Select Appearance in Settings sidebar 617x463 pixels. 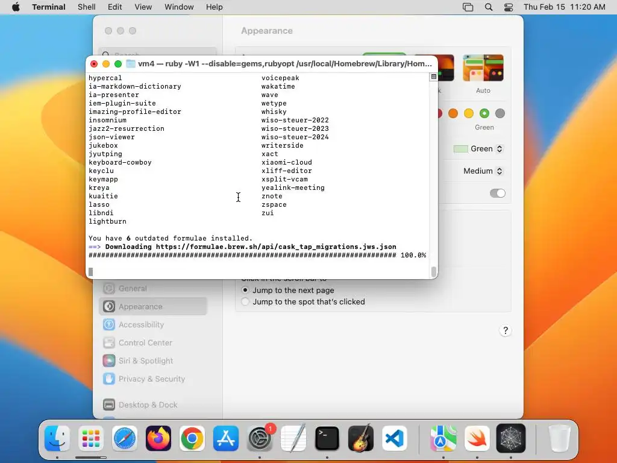(153, 306)
